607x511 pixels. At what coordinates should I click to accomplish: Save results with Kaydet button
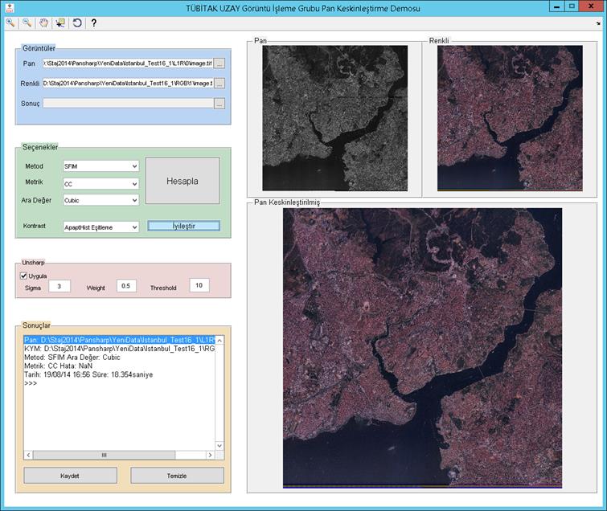pos(70,476)
